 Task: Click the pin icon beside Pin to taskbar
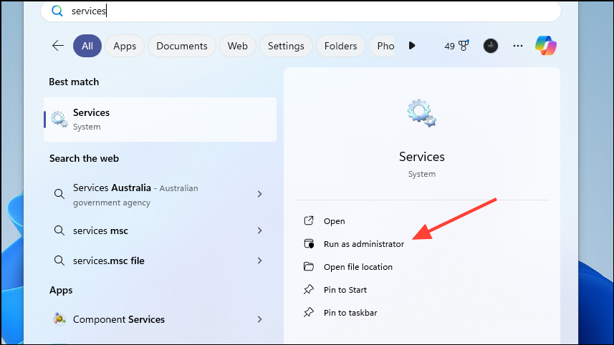tap(309, 312)
